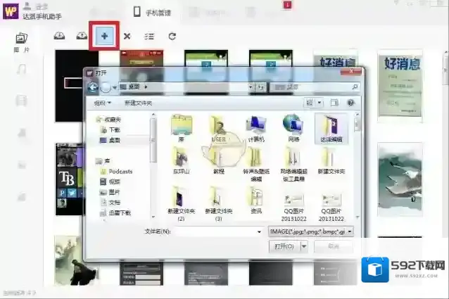Click the select-all list toolbar icon
The image size is (449, 299).
(x=149, y=36)
